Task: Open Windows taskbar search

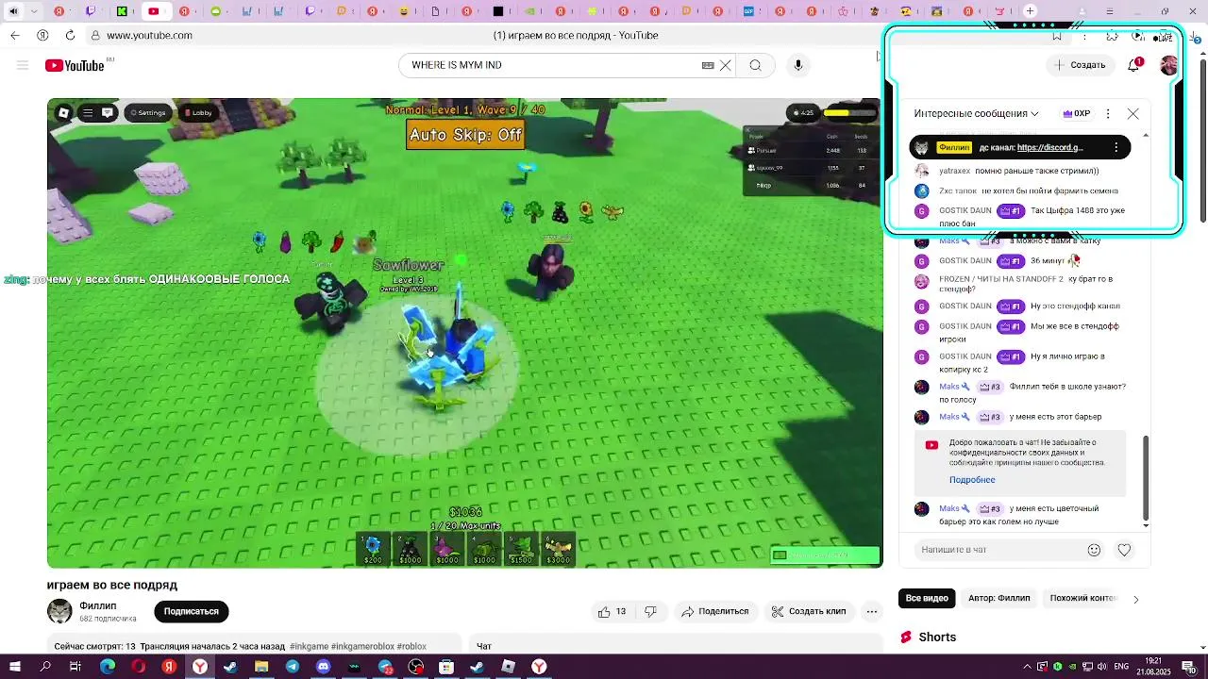Action: (45, 667)
